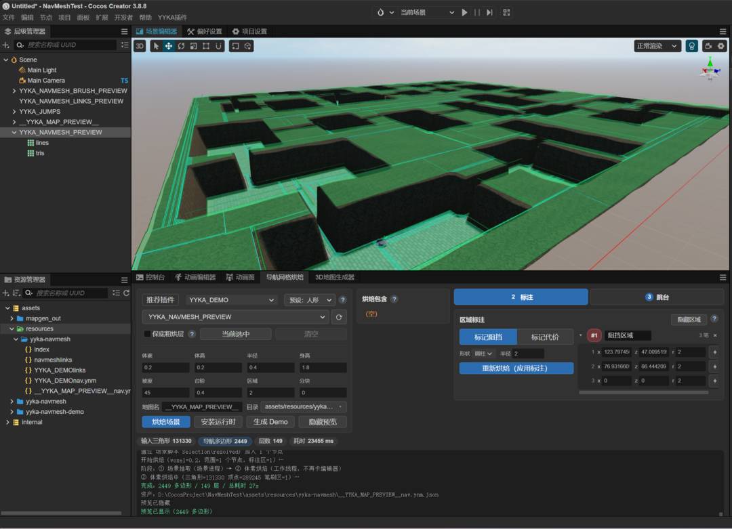Click the horizontal scrollbar under the region points list
732x529 pixels.
click(644, 393)
